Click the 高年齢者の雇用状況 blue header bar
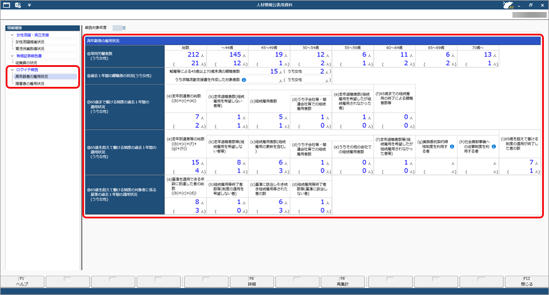Image resolution: width=549 pixels, height=295 pixels. pyautogui.click(x=312, y=41)
